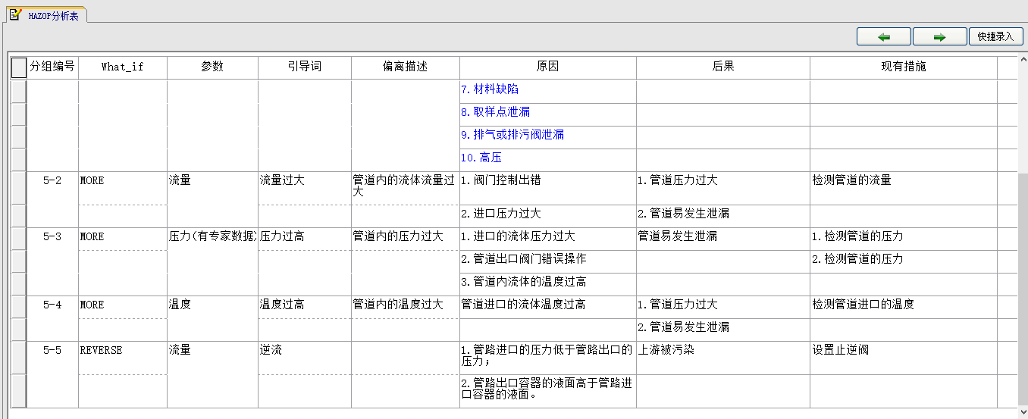Select the 偏离描述 column header

point(406,67)
